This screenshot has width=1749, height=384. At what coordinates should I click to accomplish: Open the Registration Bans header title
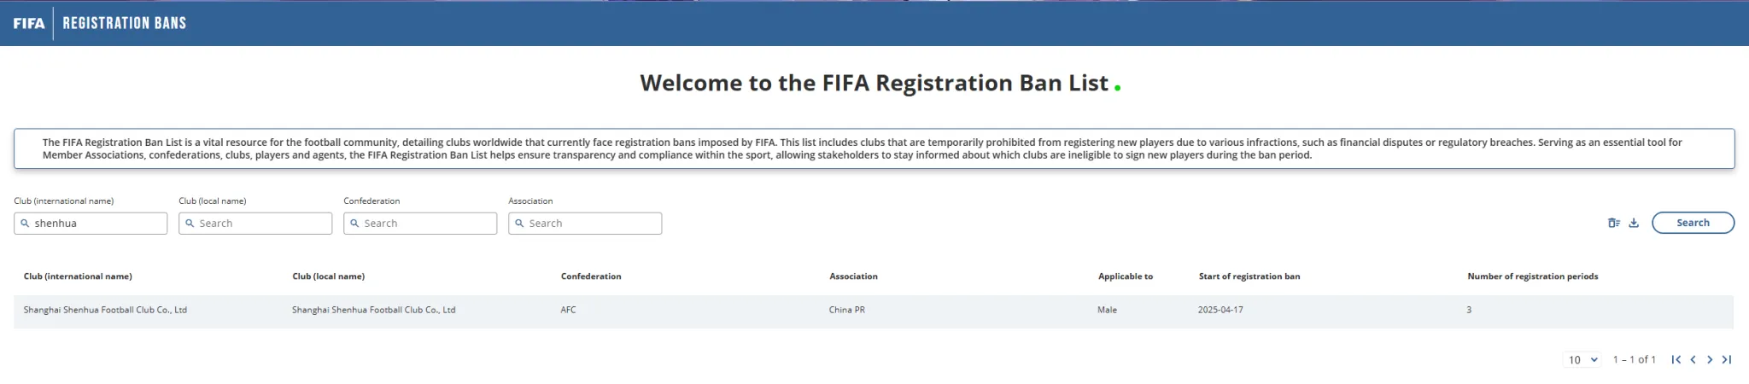125,23
